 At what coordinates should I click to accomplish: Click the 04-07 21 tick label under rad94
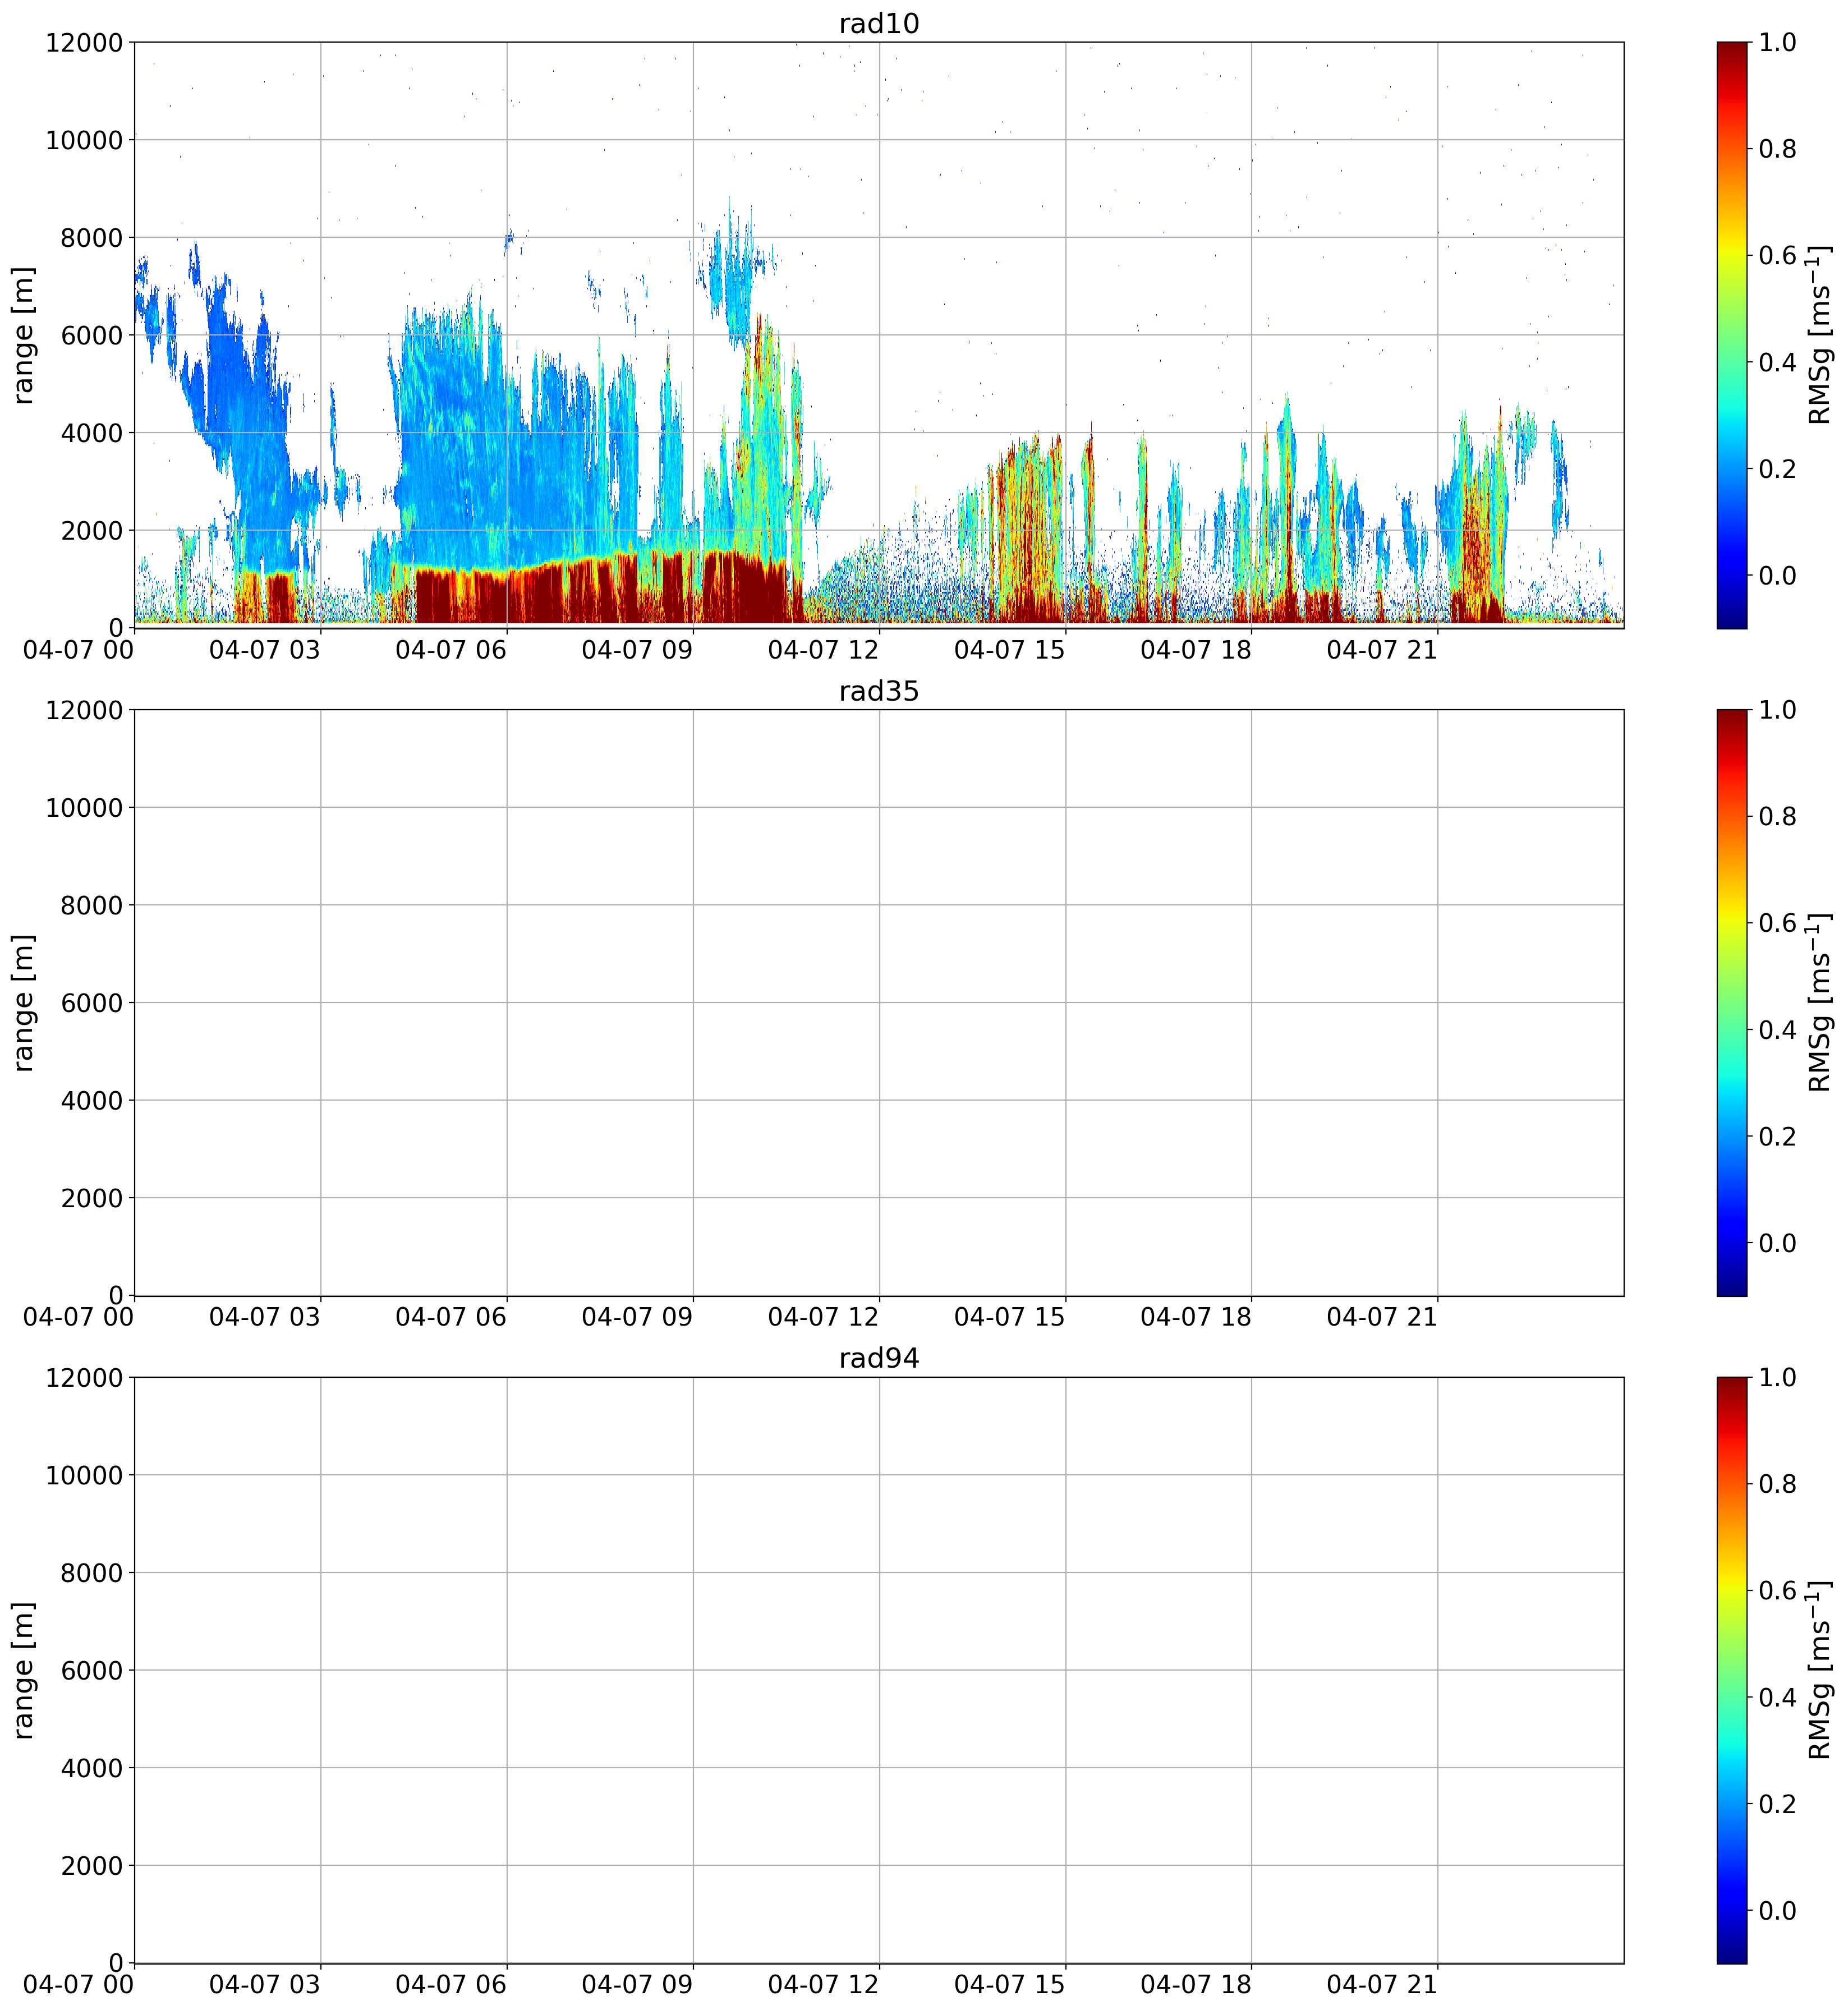[1382, 1984]
